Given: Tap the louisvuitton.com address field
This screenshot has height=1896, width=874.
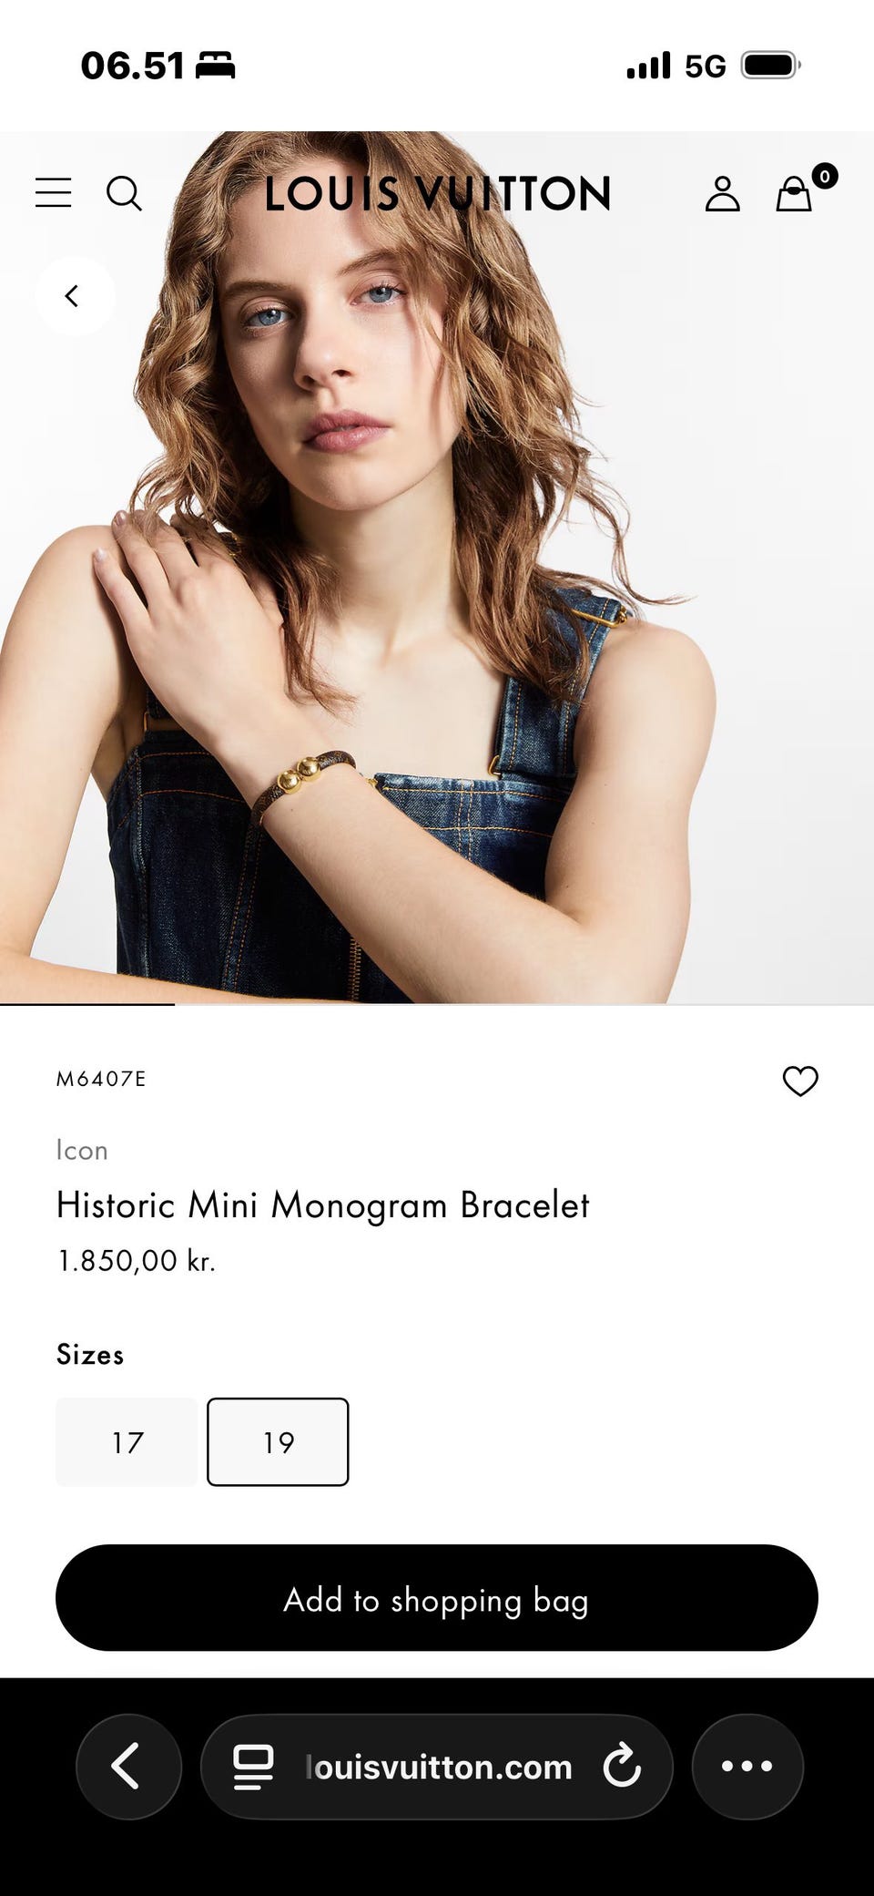Looking at the screenshot, I should click(x=437, y=1766).
